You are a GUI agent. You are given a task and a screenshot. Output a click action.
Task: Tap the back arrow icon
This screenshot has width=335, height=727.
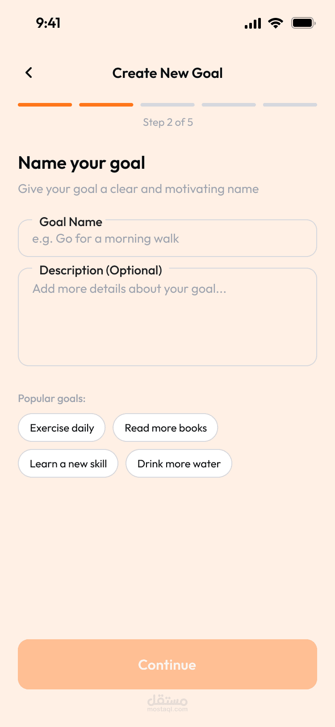(x=29, y=73)
